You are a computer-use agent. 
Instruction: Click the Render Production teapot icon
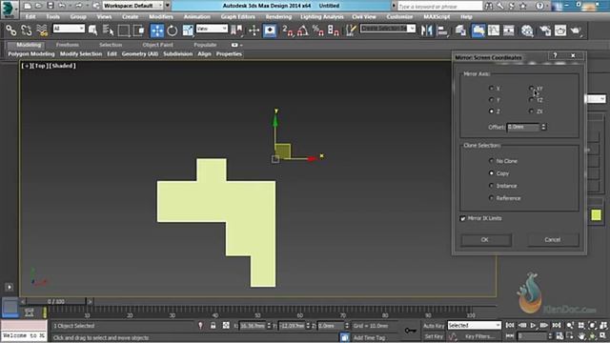(x=576, y=30)
